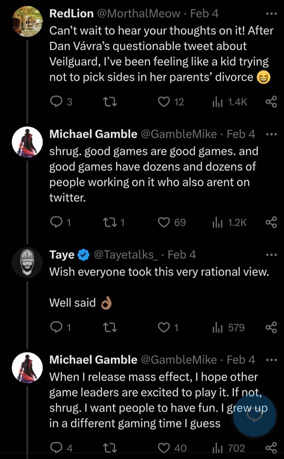Open Taye's avatar thumbnail

click(27, 262)
